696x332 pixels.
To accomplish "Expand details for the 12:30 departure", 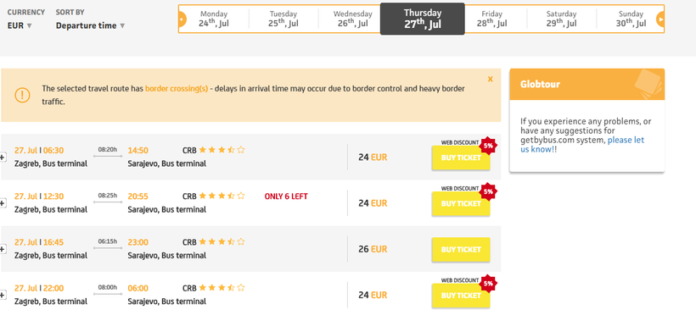I will coord(3,203).
